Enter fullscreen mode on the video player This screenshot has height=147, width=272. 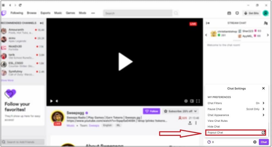pyautogui.click(x=198, y=101)
